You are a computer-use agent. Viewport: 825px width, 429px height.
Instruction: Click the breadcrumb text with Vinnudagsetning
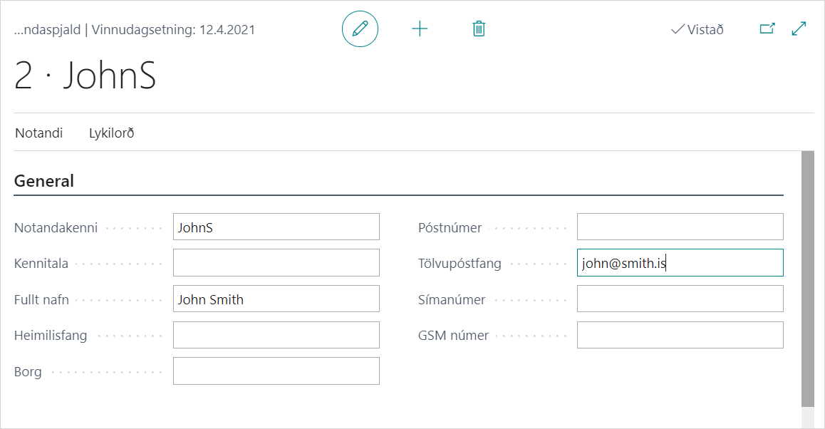pyautogui.click(x=135, y=30)
